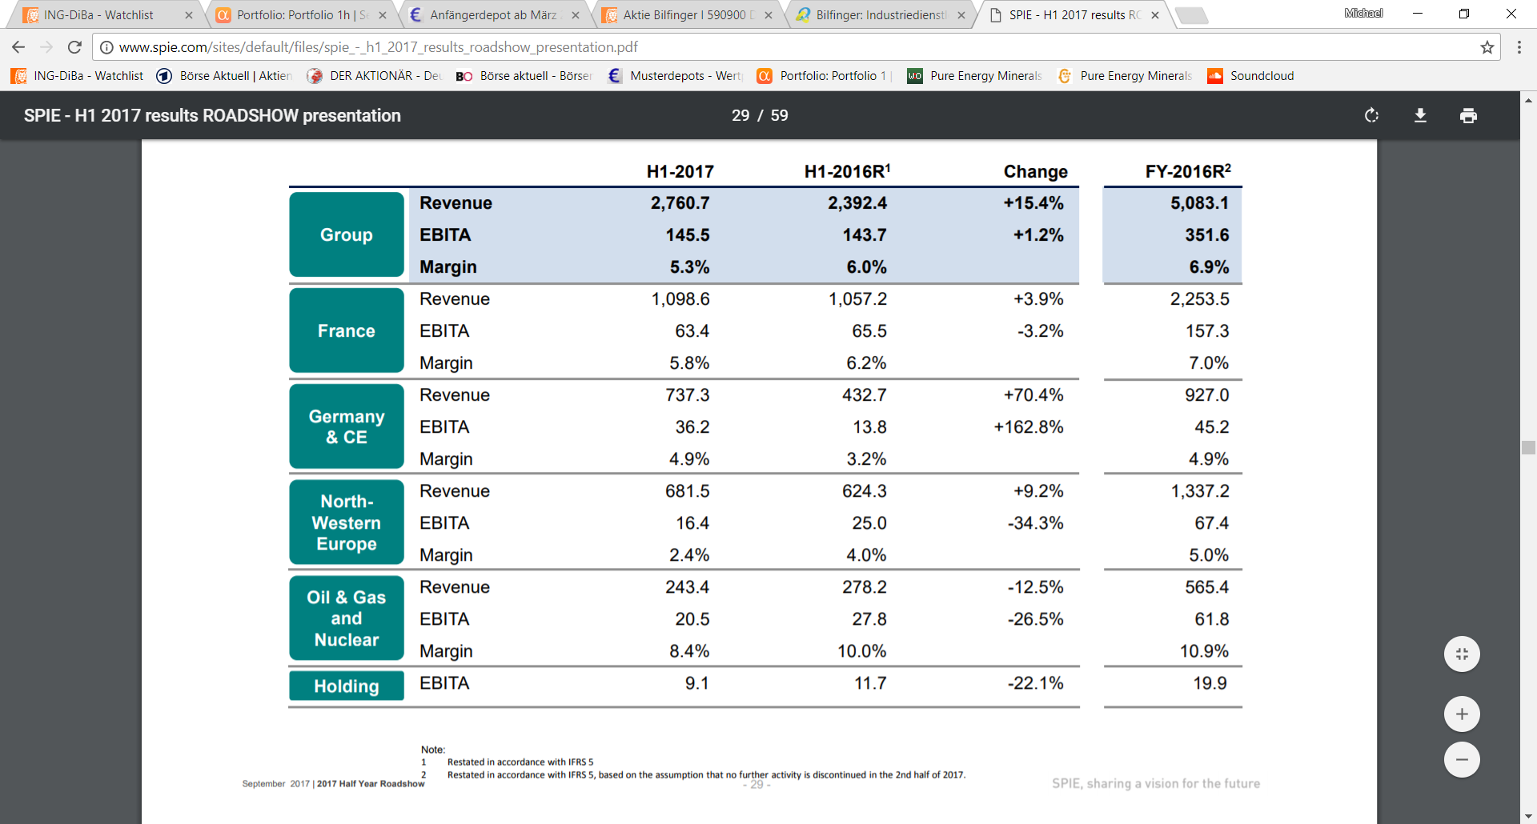Click the Germany & CE segment label
This screenshot has width=1537, height=824.
[x=347, y=426]
